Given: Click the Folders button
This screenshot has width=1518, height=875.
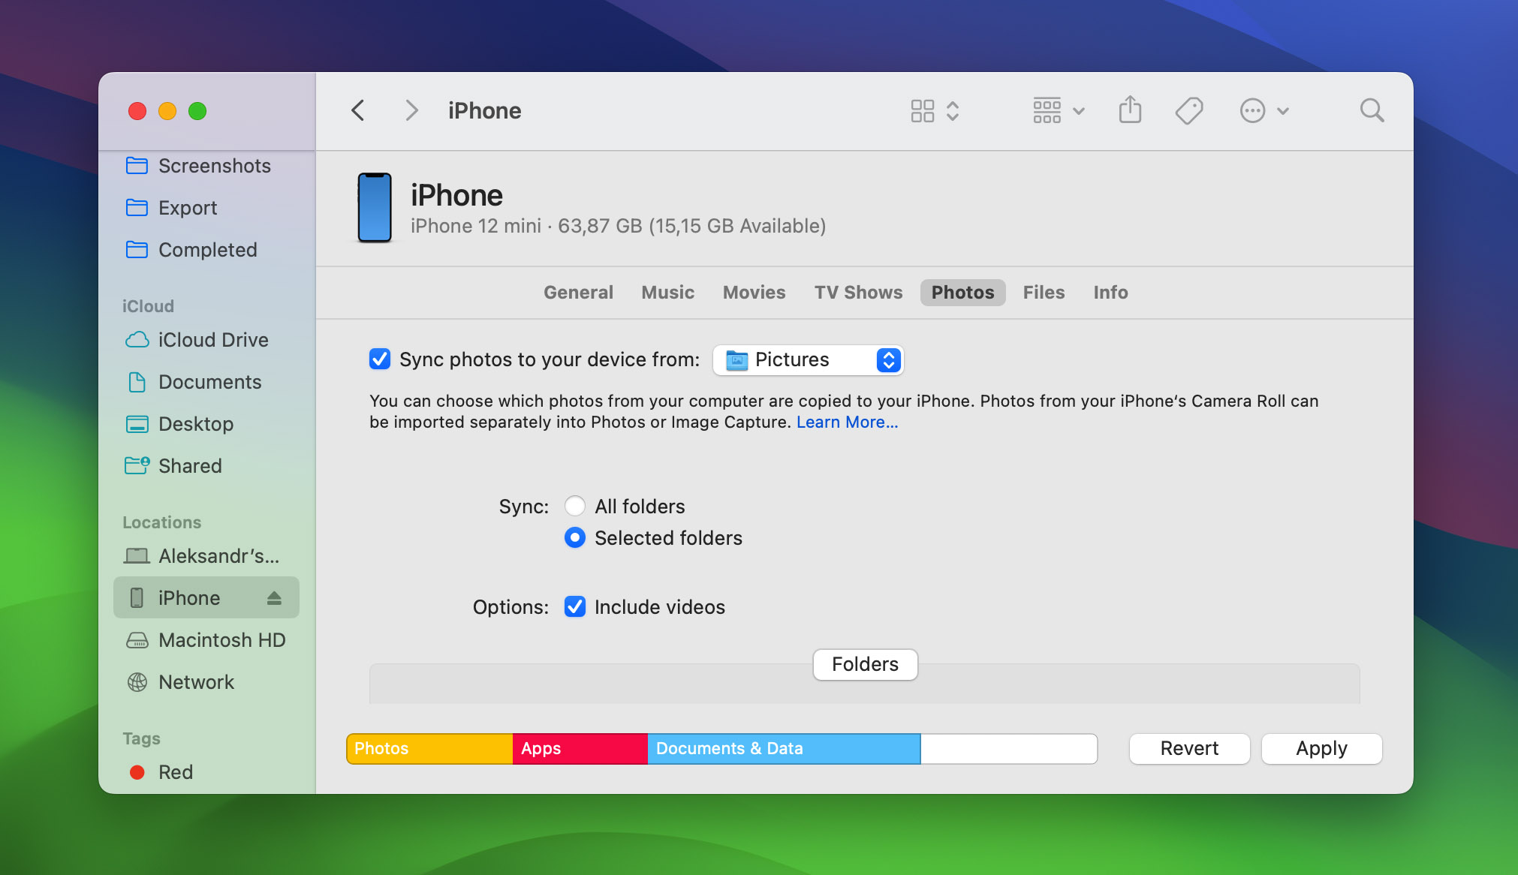Looking at the screenshot, I should [864, 663].
